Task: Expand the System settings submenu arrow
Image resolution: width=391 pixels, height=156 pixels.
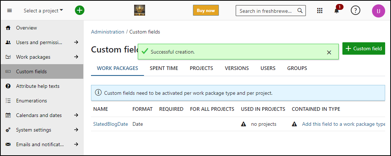Action: 76,130
